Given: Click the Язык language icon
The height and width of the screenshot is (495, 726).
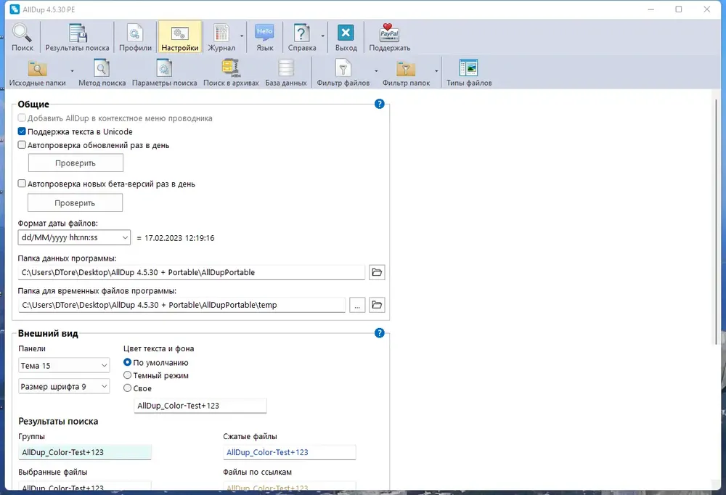Looking at the screenshot, I should click(x=265, y=37).
